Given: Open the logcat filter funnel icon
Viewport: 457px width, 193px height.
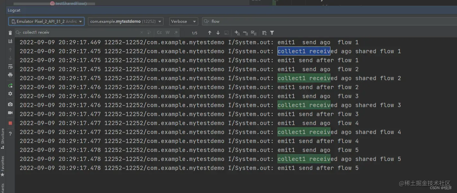Looking at the screenshot, I should 272,32.
